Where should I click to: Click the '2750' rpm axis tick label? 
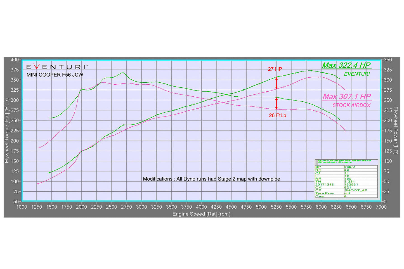(x=126, y=207)
